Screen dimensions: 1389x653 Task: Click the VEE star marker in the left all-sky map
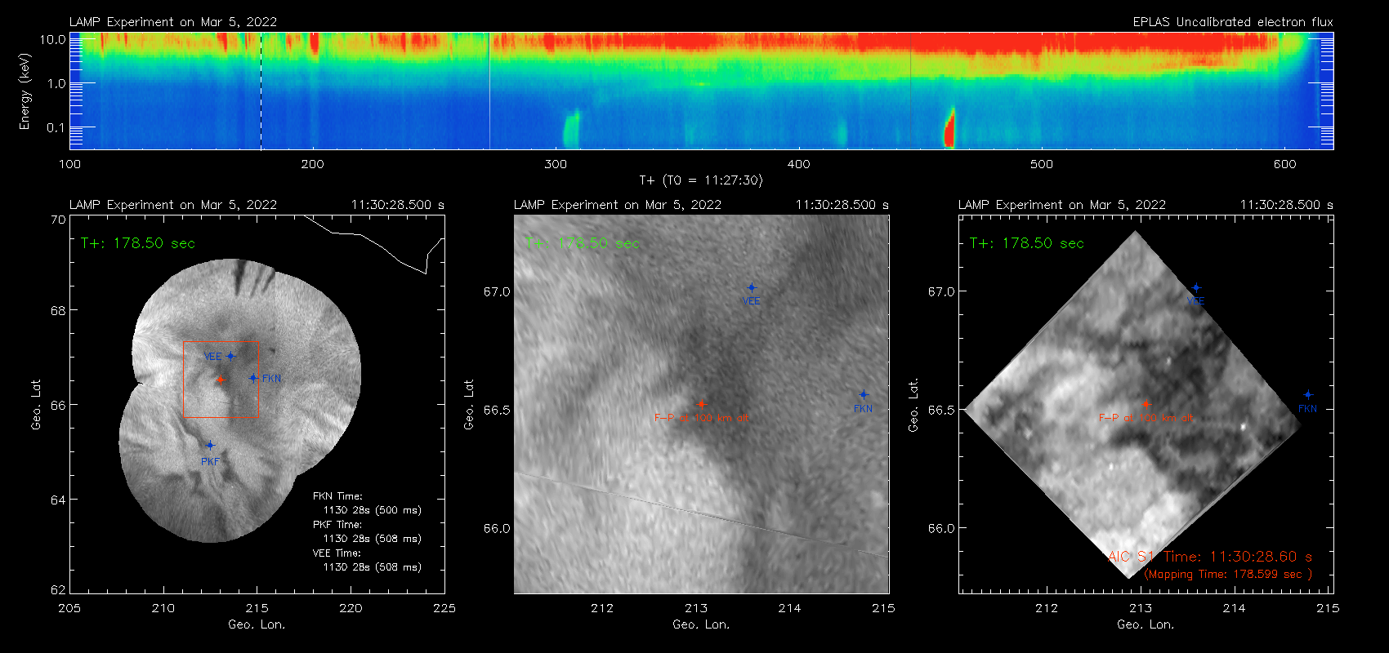click(231, 356)
